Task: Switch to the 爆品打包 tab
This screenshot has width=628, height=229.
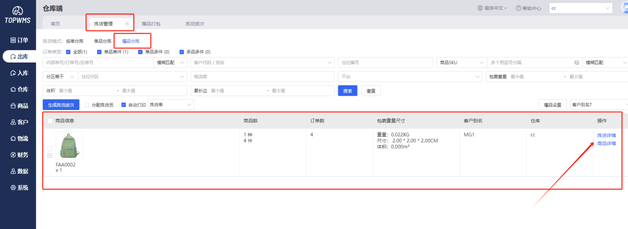Action: pyautogui.click(x=151, y=24)
